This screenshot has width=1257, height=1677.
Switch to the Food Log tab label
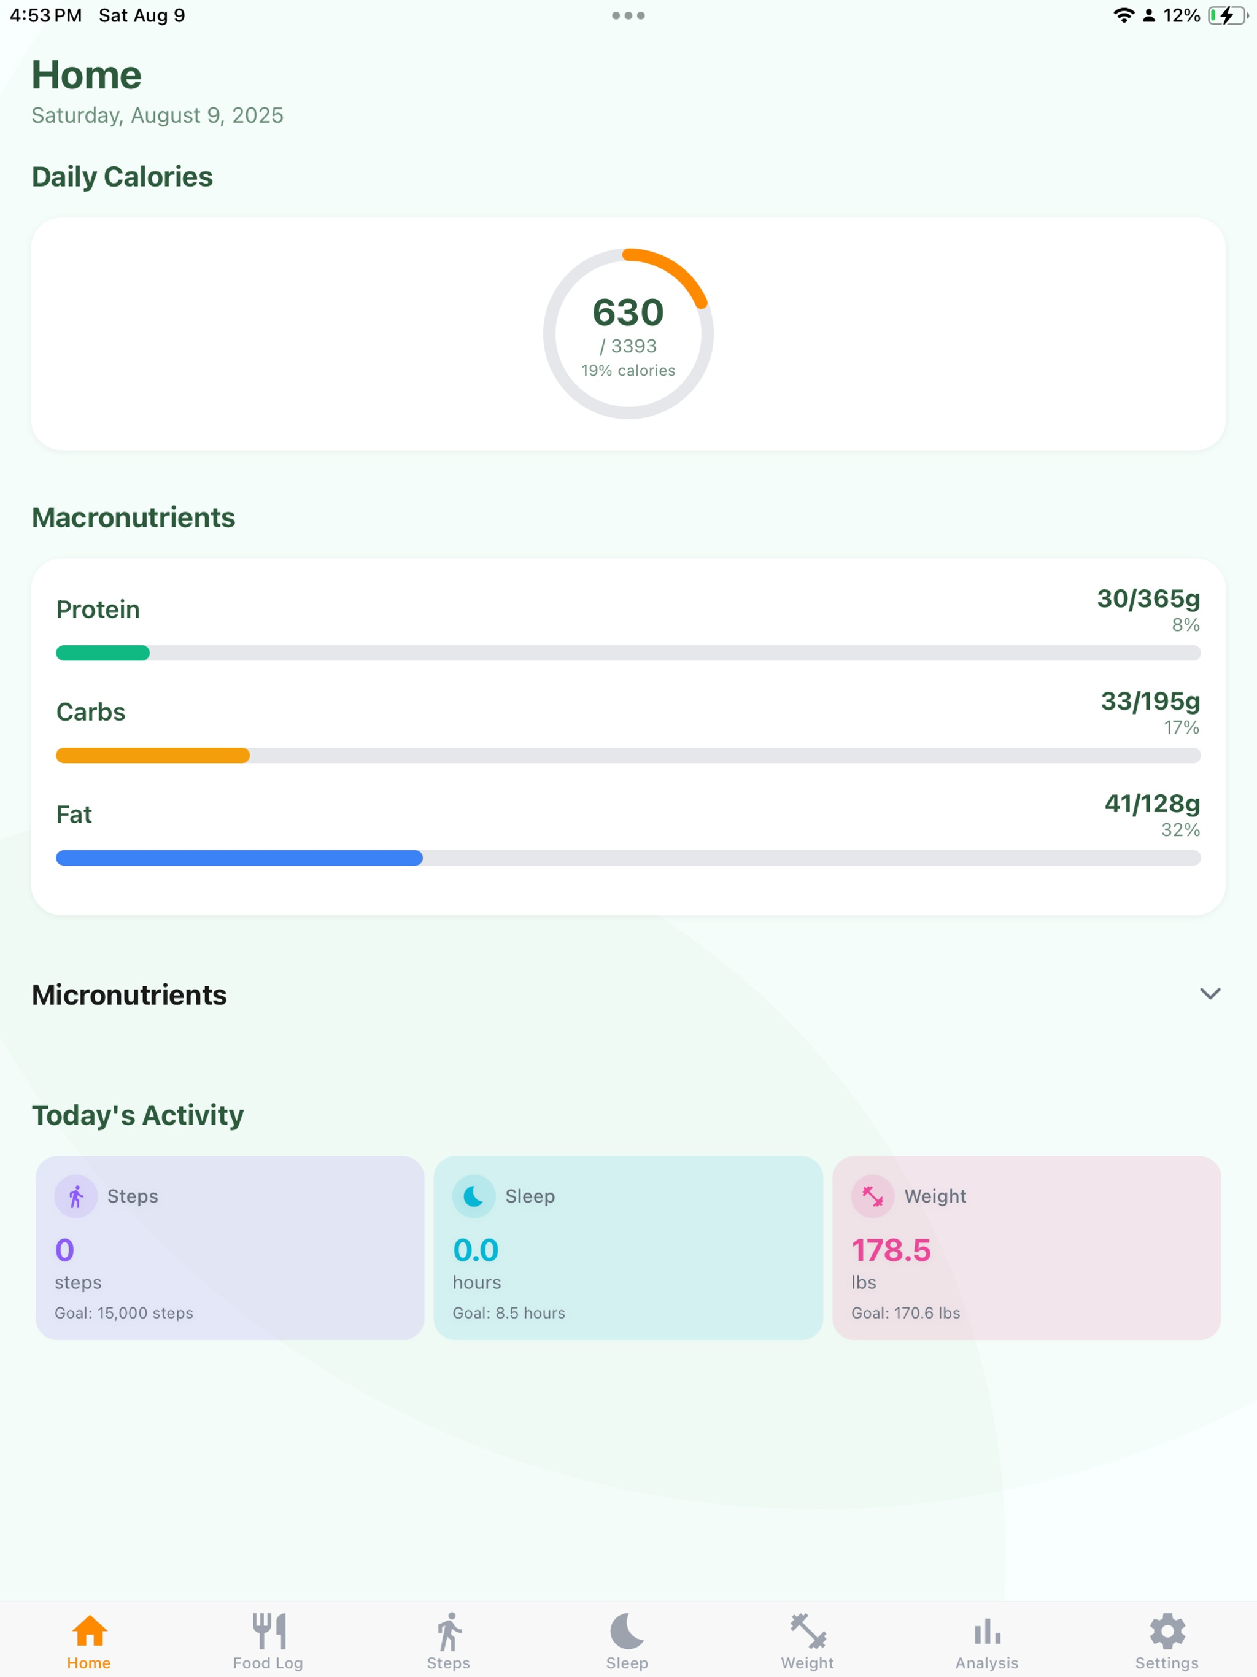268,1663
